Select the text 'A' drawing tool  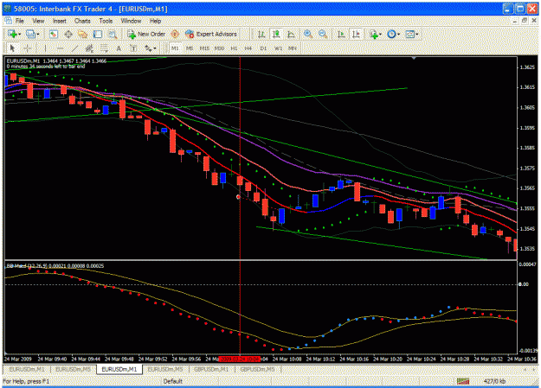click(x=119, y=48)
